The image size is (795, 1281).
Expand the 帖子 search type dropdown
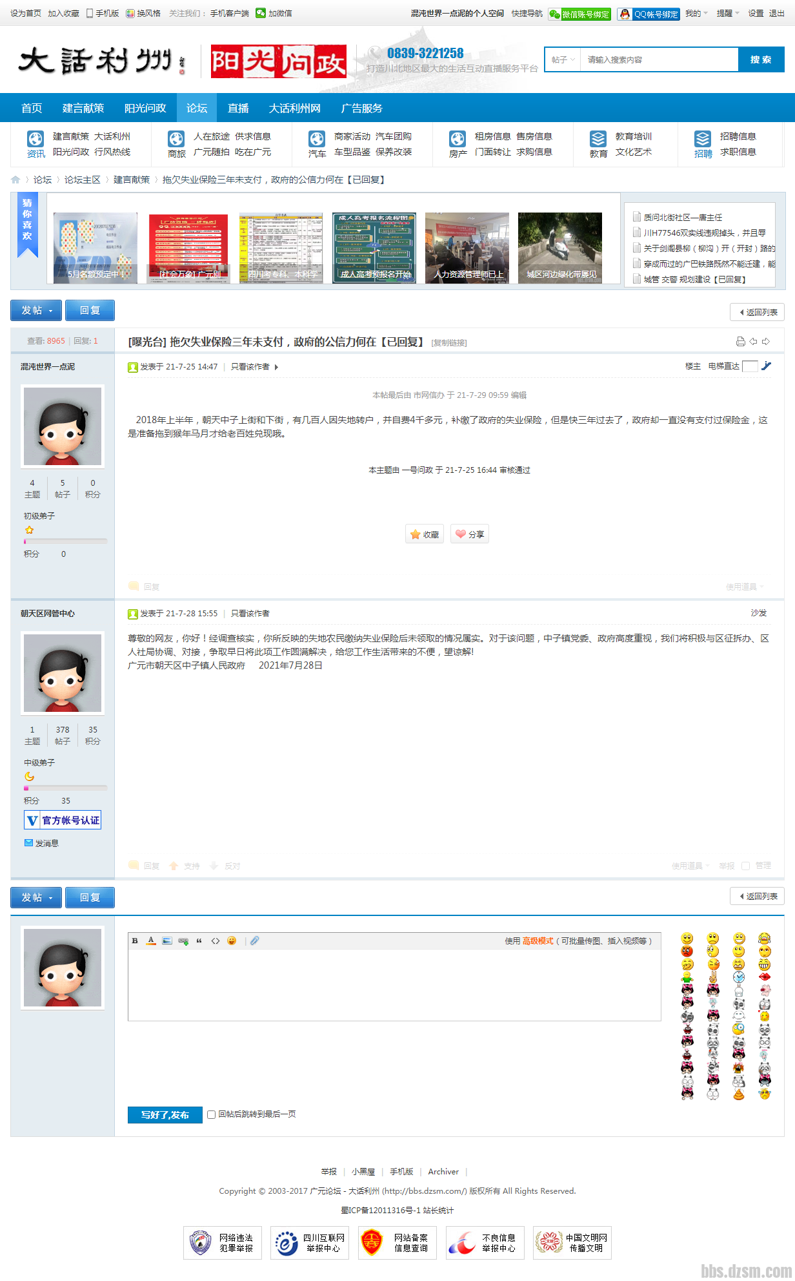click(563, 59)
